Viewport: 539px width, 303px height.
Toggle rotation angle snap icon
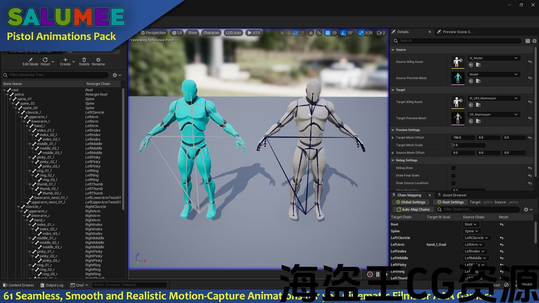pos(343,33)
